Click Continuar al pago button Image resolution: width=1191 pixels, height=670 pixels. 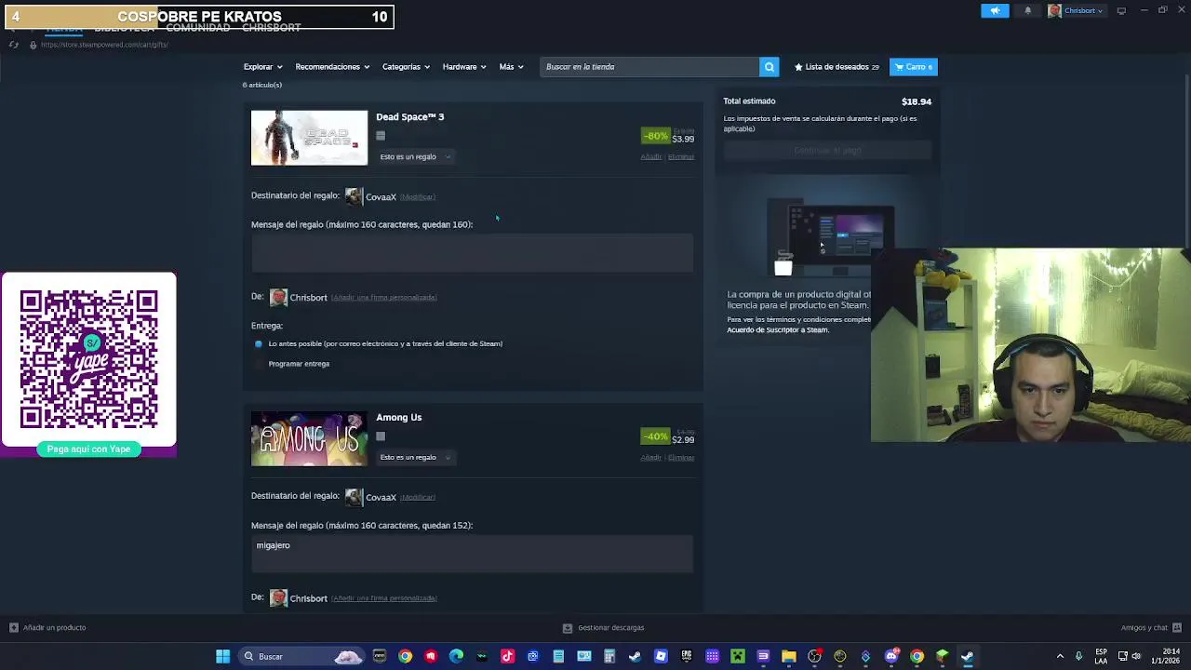click(x=827, y=150)
